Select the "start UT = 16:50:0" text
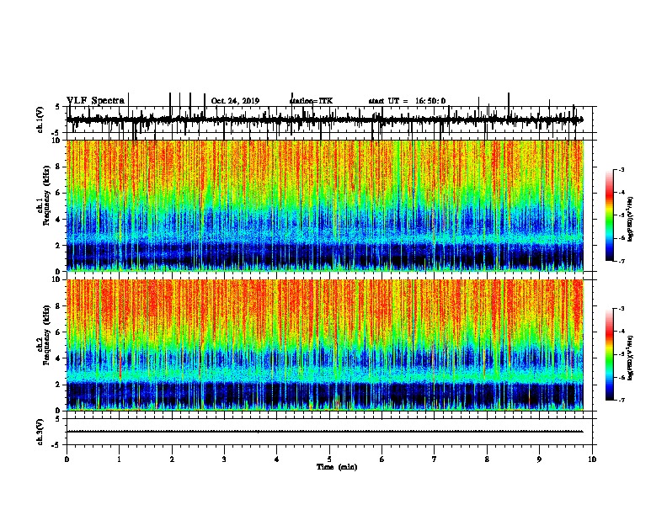 point(407,101)
